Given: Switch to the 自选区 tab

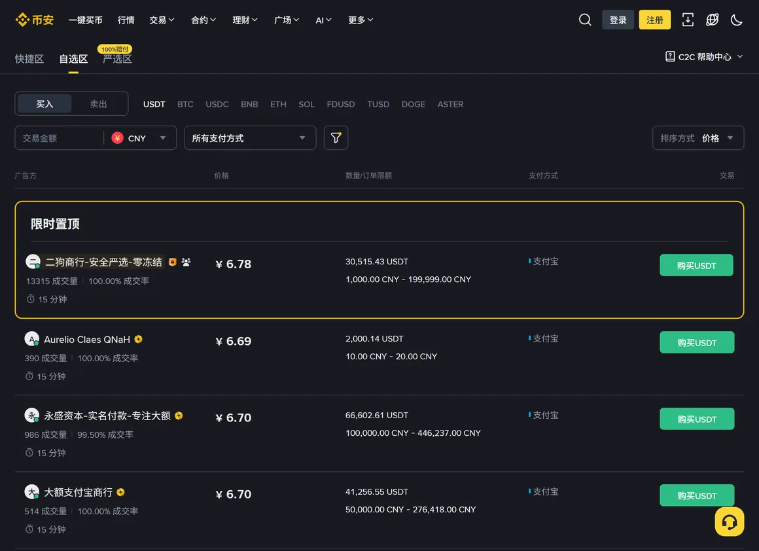Looking at the screenshot, I should 73,59.
